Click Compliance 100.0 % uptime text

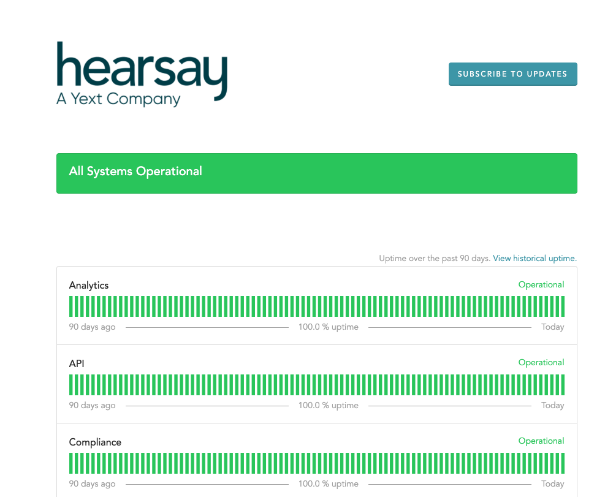point(329,484)
